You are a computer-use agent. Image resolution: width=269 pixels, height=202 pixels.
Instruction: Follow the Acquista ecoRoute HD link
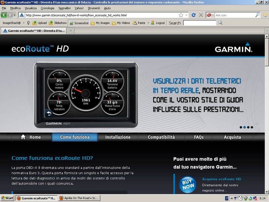coord(222,179)
